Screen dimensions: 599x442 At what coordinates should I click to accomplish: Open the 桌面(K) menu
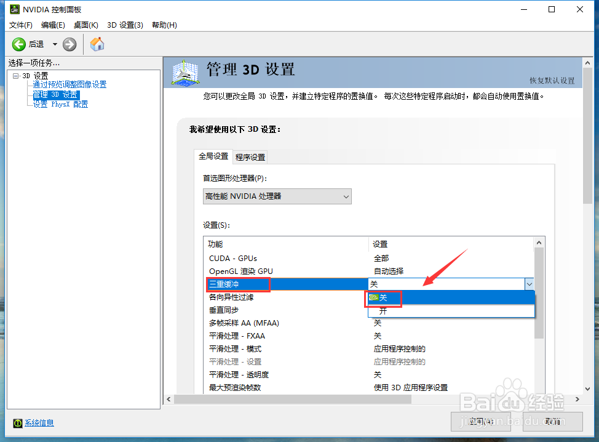pos(86,25)
